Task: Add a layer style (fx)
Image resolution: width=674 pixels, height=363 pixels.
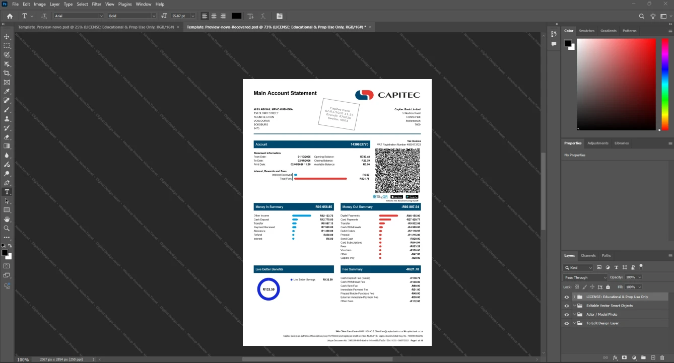Action: click(615, 358)
